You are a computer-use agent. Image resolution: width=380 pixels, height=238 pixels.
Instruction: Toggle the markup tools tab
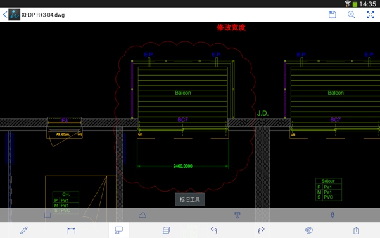point(119,230)
